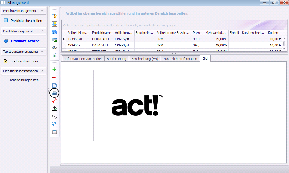
Task: Save changes with the floppy disk icon
Action: pyautogui.click(x=54, y=93)
